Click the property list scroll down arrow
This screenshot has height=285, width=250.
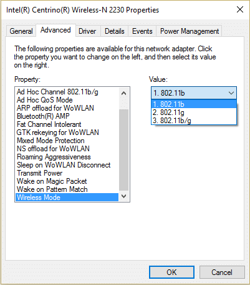click(123, 196)
